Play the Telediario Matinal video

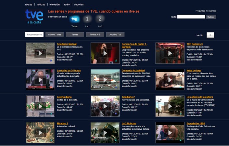pos(40,53)
